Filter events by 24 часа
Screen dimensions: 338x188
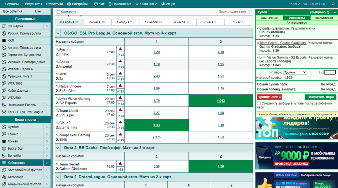pos(97,22)
